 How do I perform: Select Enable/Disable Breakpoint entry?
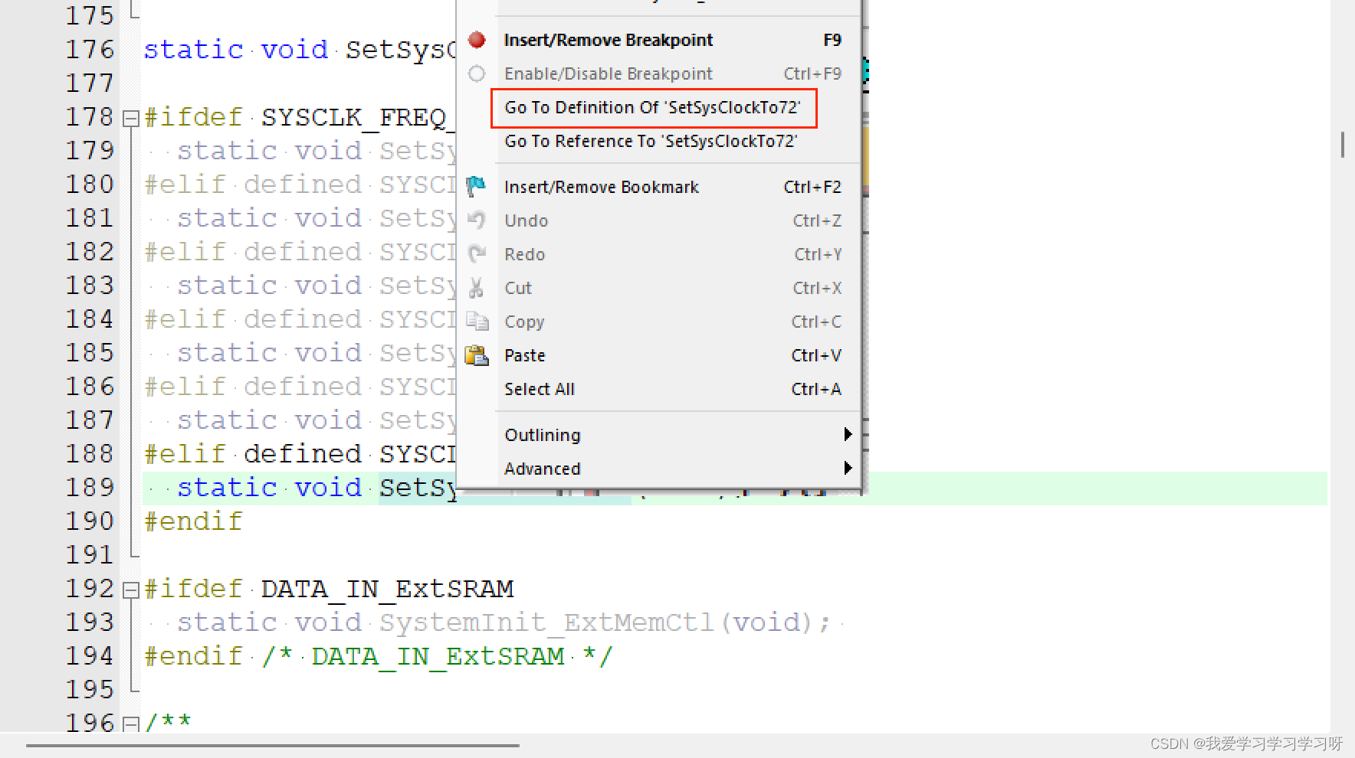point(659,74)
